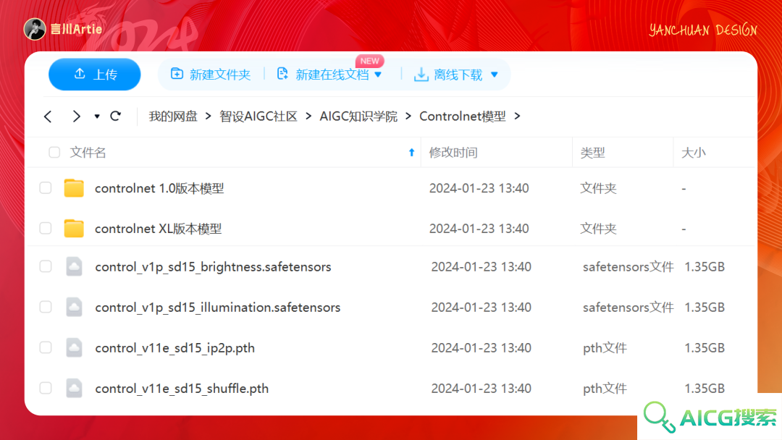Click file icon of control_v11e_sd15_shuffle.pth

pyautogui.click(x=75, y=388)
